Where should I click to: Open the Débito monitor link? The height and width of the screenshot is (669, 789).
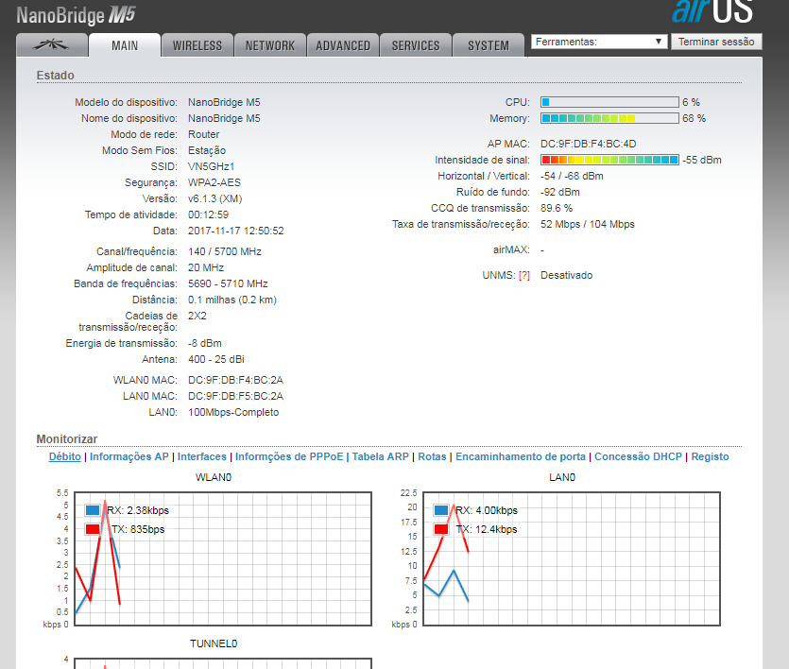coord(64,456)
